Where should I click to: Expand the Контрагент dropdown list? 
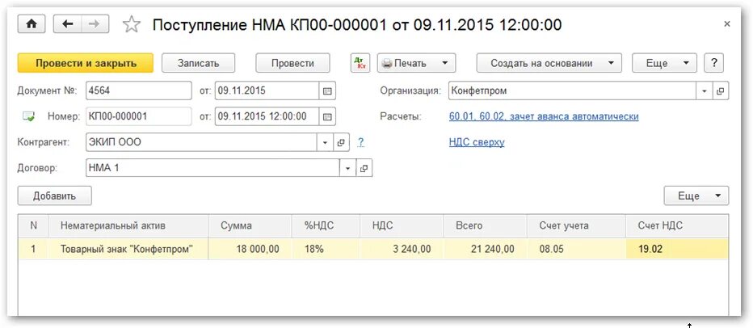click(x=325, y=143)
